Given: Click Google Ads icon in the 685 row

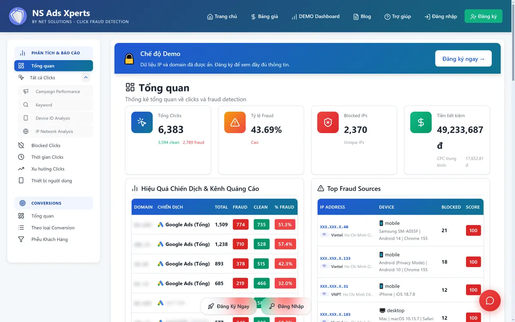Looking at the screenshot, I should [161, 283].
